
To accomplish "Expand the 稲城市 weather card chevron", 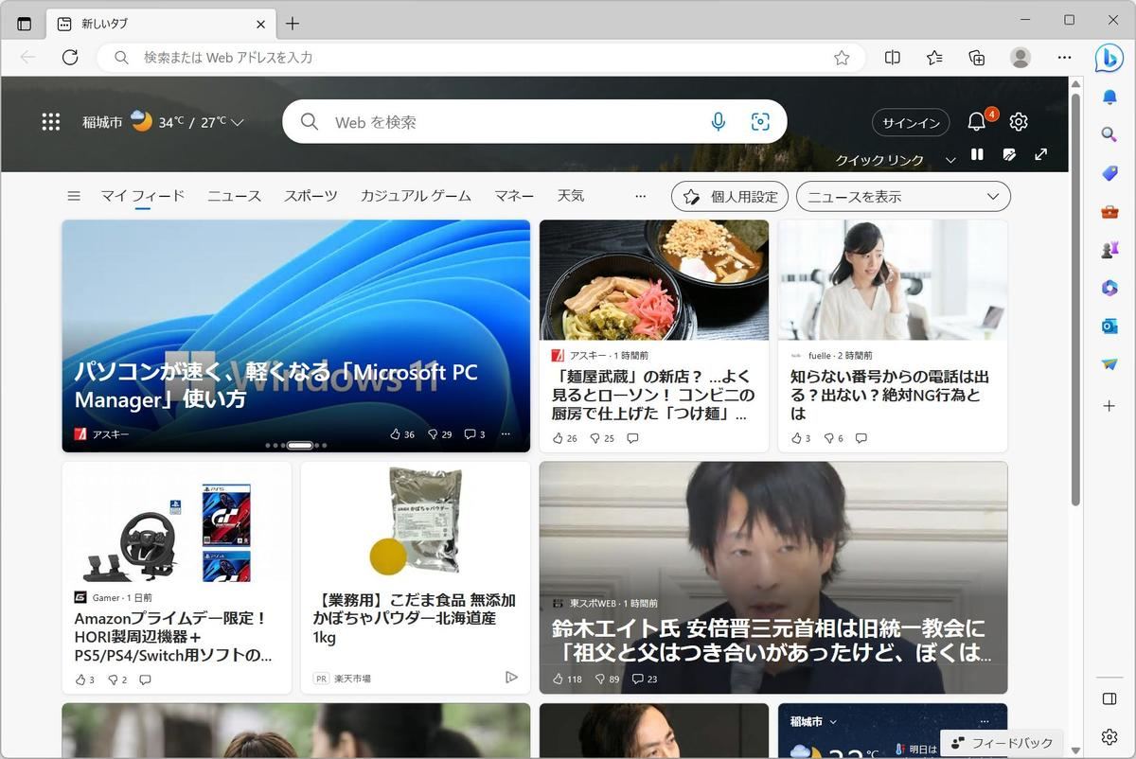I will tap(833, 721).
